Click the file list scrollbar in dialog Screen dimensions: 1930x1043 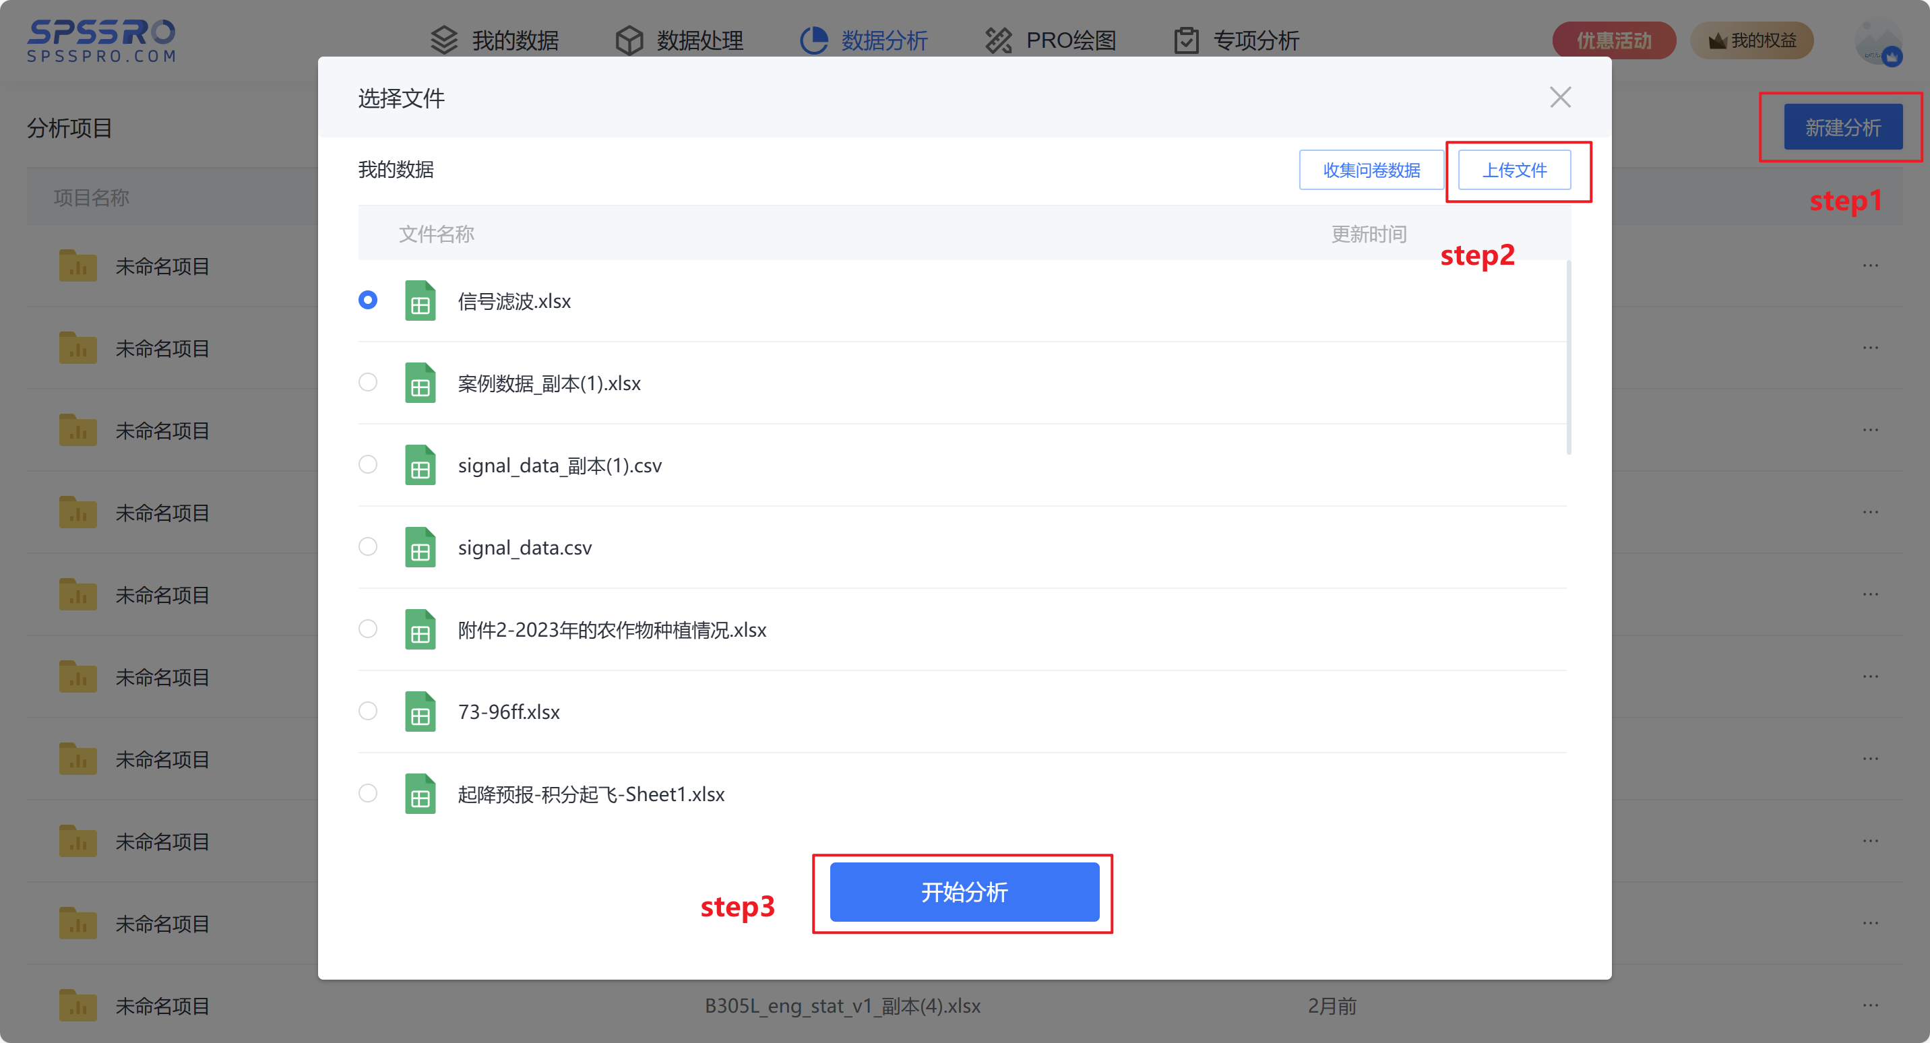pyautogui.click(x=1569, y=357)
